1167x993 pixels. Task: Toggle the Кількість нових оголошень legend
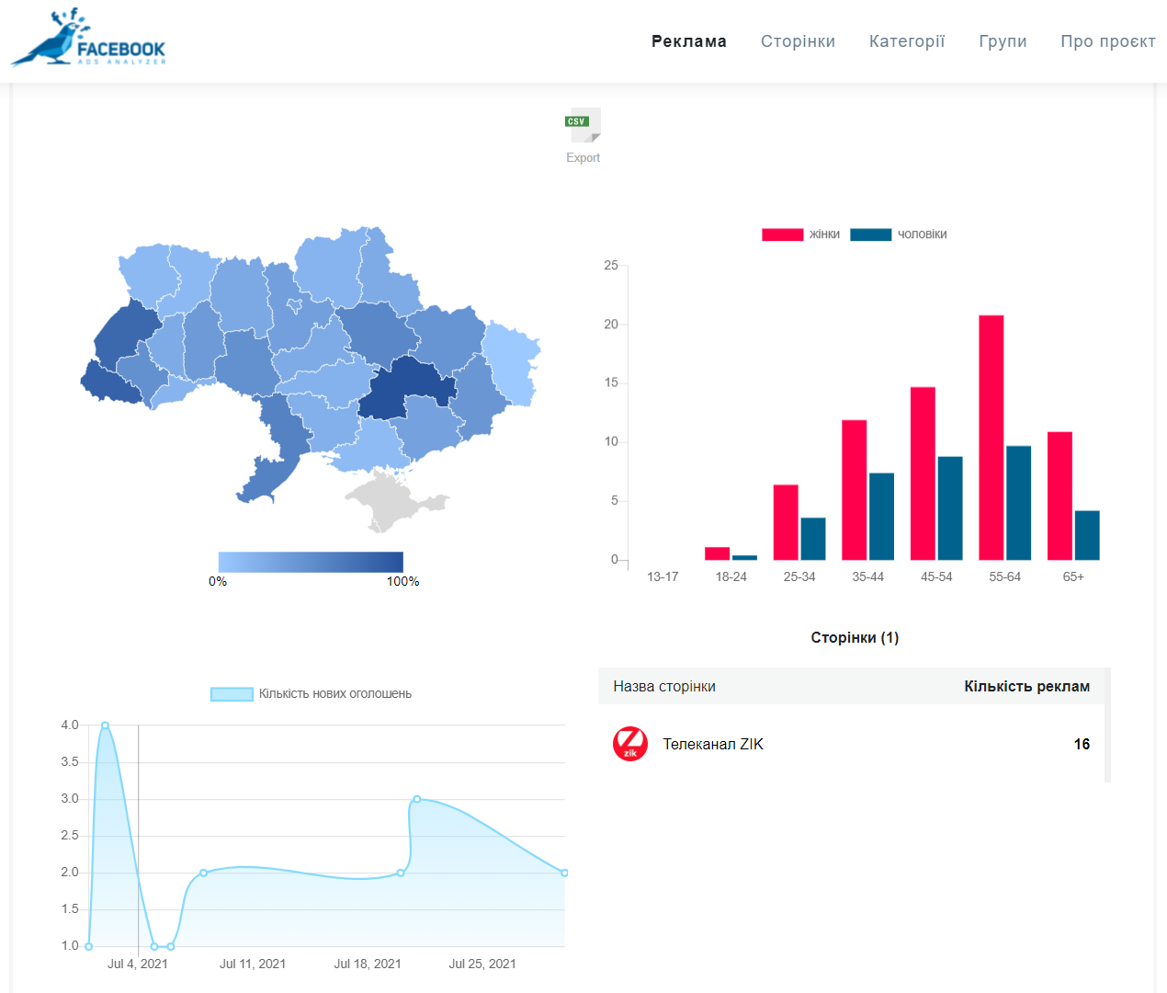tap(311, 694)
